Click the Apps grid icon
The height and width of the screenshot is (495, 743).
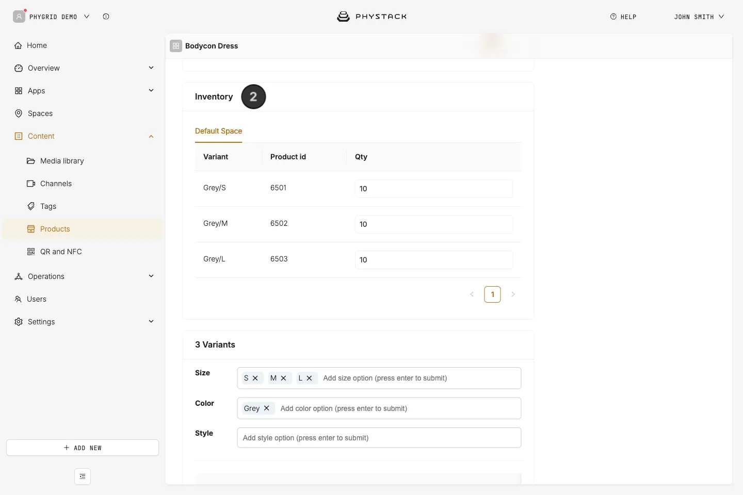tap(19, 91)
